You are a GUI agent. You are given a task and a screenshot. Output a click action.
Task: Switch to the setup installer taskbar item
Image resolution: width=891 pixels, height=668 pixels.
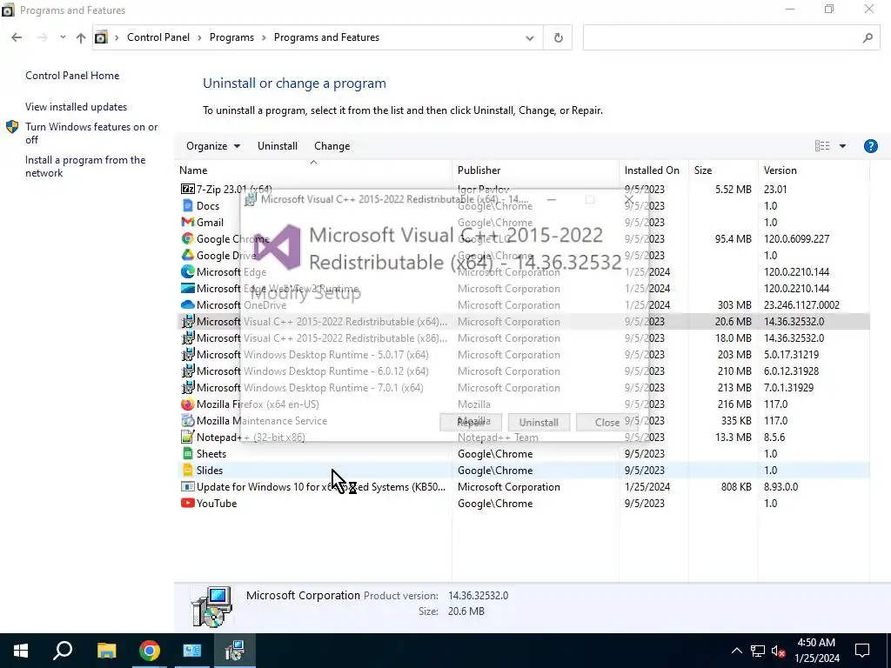234,651
